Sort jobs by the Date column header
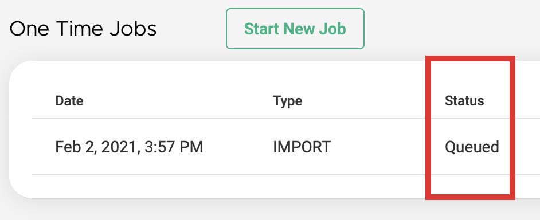This screenshot has width=540, height=220. point(69,101)
